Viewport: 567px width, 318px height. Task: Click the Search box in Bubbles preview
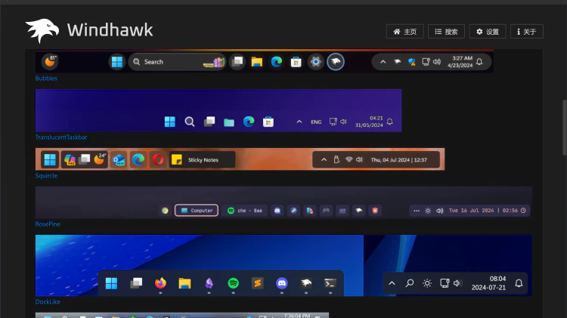tap(177, 62)
